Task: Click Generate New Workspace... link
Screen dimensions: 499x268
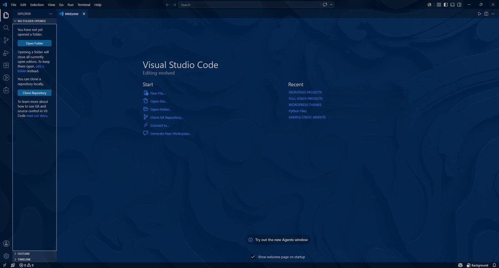Action: tap(167, 133)
